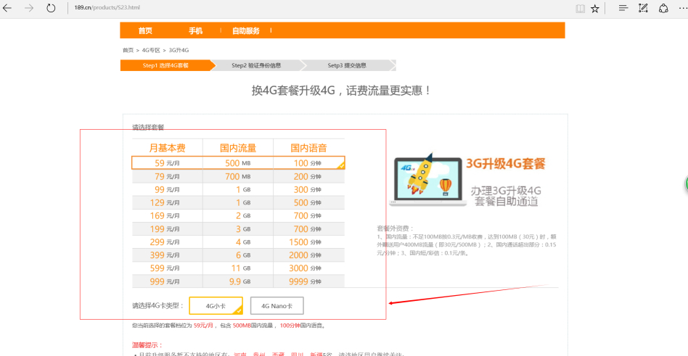Image resolution: width=688 pixels, height=356 pixels.
Task: Click the browser back arrow
Action: pos(8,8)
